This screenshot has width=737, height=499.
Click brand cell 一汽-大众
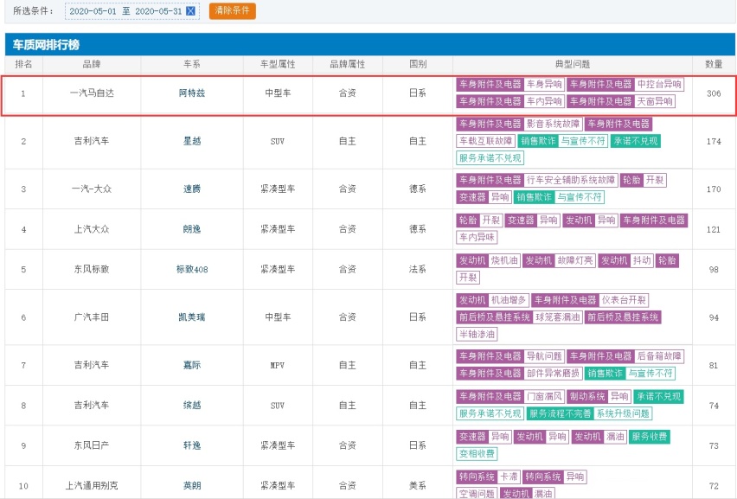91,189
